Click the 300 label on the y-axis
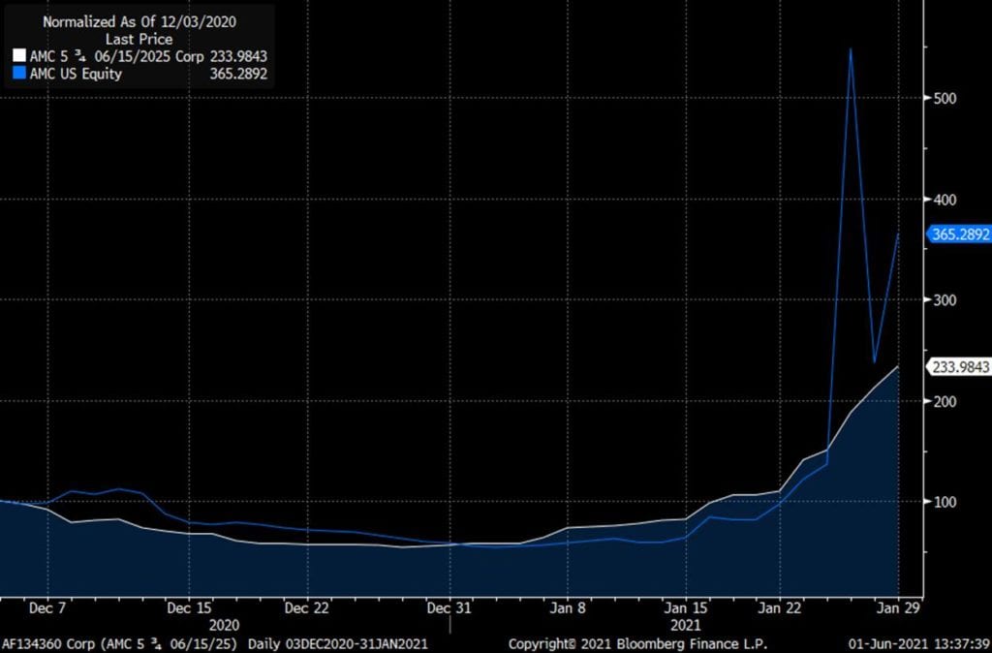Screen dimensions: 992x653 [x=944, y=300]
